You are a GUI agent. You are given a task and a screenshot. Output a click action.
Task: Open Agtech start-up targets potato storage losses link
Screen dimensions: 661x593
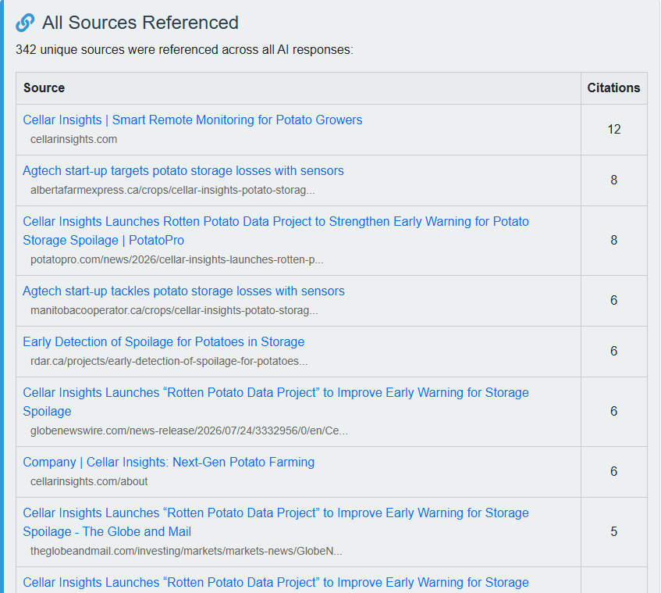(183, 170)
